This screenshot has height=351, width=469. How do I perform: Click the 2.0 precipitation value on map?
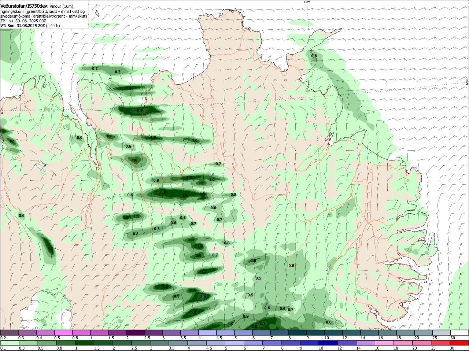point(254,326)
